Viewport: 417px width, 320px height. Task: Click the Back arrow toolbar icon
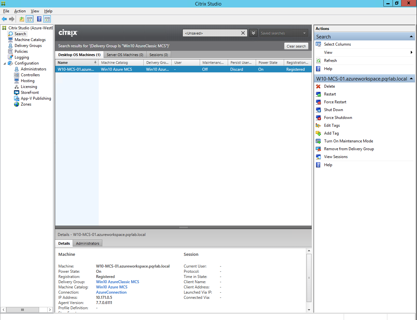4,19
